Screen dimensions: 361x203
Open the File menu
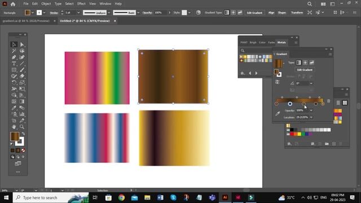point(26,4)
